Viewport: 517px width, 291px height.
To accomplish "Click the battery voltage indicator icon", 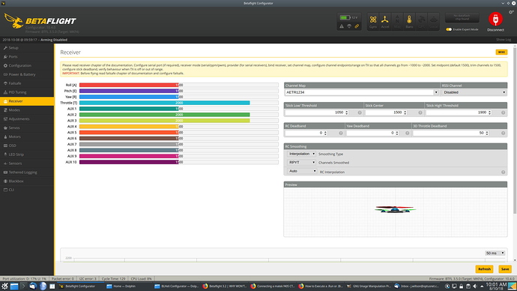I will tap(345, 17).
